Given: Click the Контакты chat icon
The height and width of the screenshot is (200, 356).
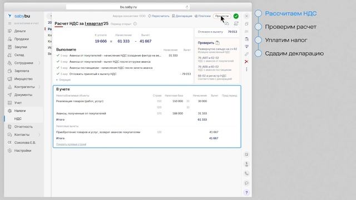Looking at the screenshot, I should (9, 134).
